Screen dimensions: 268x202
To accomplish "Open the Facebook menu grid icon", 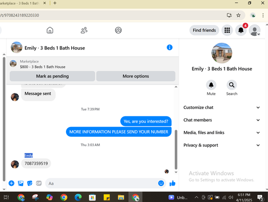I will tap(227, 30).
